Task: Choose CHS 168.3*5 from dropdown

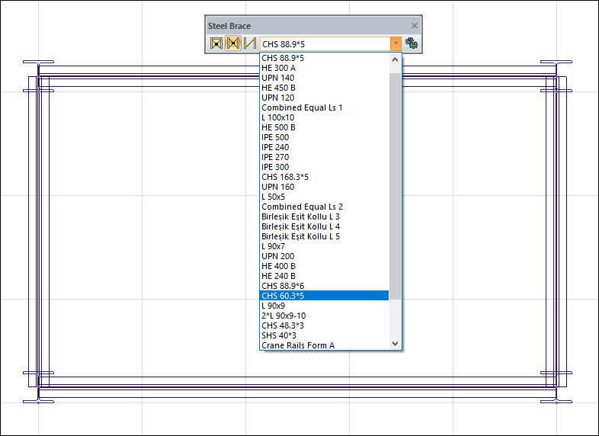Action: point(285,177)
